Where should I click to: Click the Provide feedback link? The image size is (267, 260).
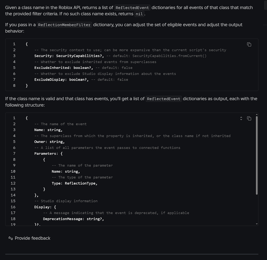click(x=32, y=238)
